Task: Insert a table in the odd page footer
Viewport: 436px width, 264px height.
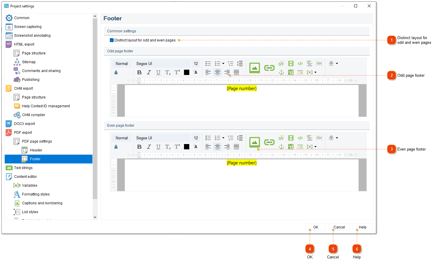Action: [x=291, y=72]
